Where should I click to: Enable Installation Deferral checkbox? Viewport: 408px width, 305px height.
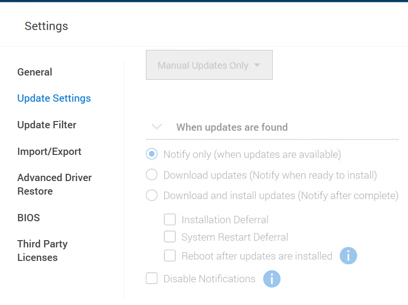(170, 220)
